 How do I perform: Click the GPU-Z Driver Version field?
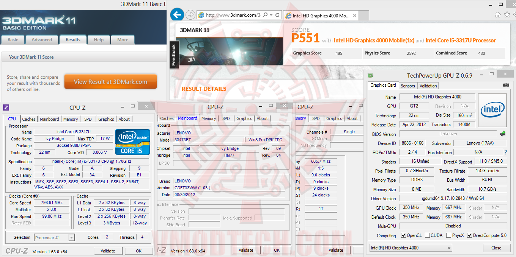(x=453, y=198)
